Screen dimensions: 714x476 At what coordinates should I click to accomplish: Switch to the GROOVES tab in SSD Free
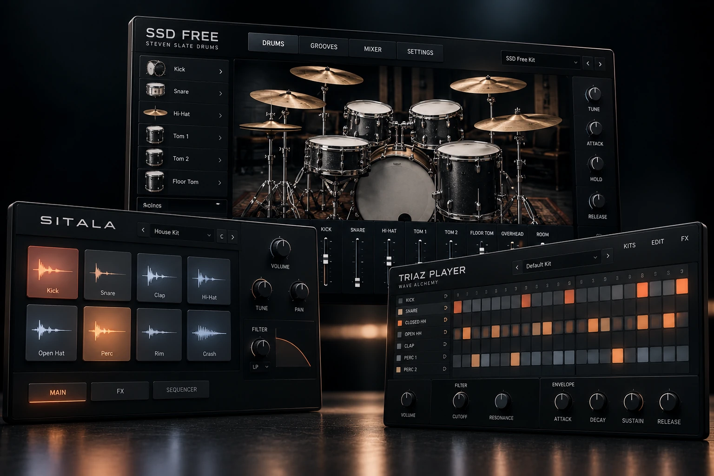coord(324,46)
